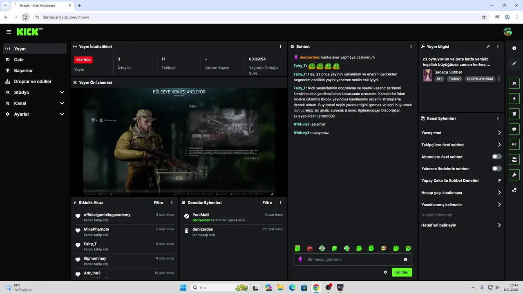Click the Sadece Sohbet category thumbnail
The width and height of the screenshot is (523, 294).
coord(427,76)
